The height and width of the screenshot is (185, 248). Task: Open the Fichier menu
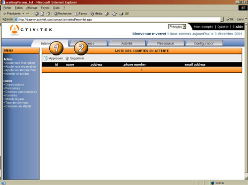tap(7, 8)
